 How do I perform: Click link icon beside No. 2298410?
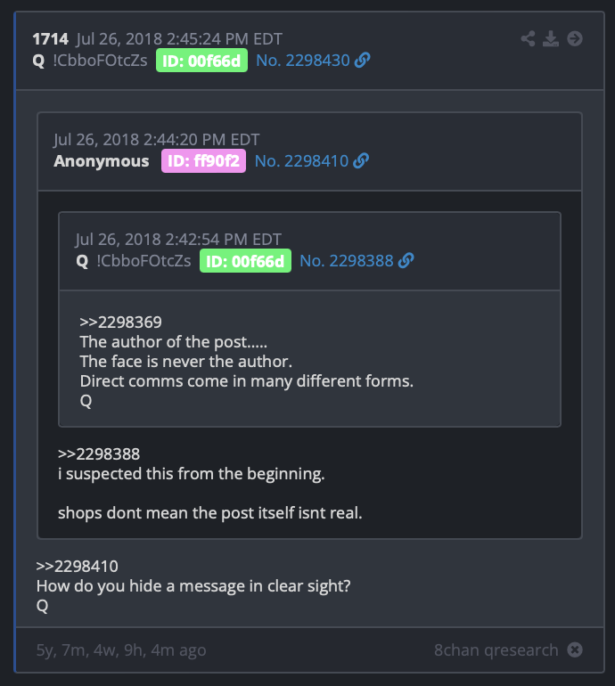coord(361,160)
